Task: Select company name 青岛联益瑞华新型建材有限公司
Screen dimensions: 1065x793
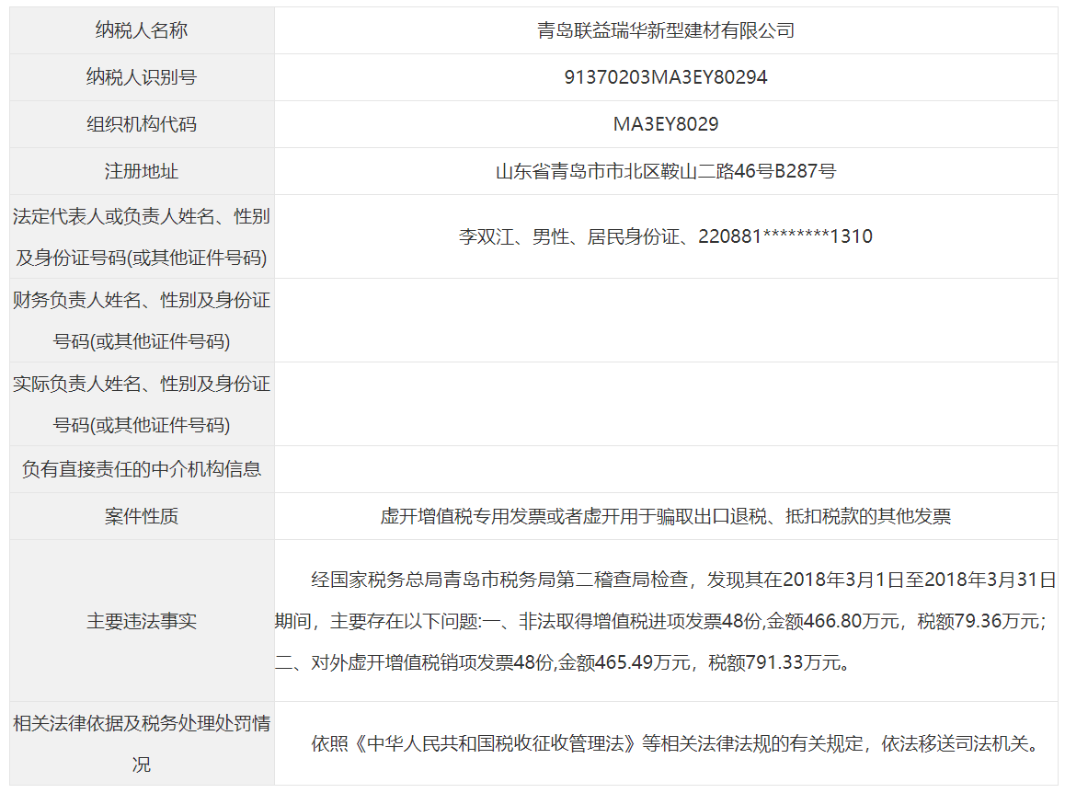Action: pos(665,30)
